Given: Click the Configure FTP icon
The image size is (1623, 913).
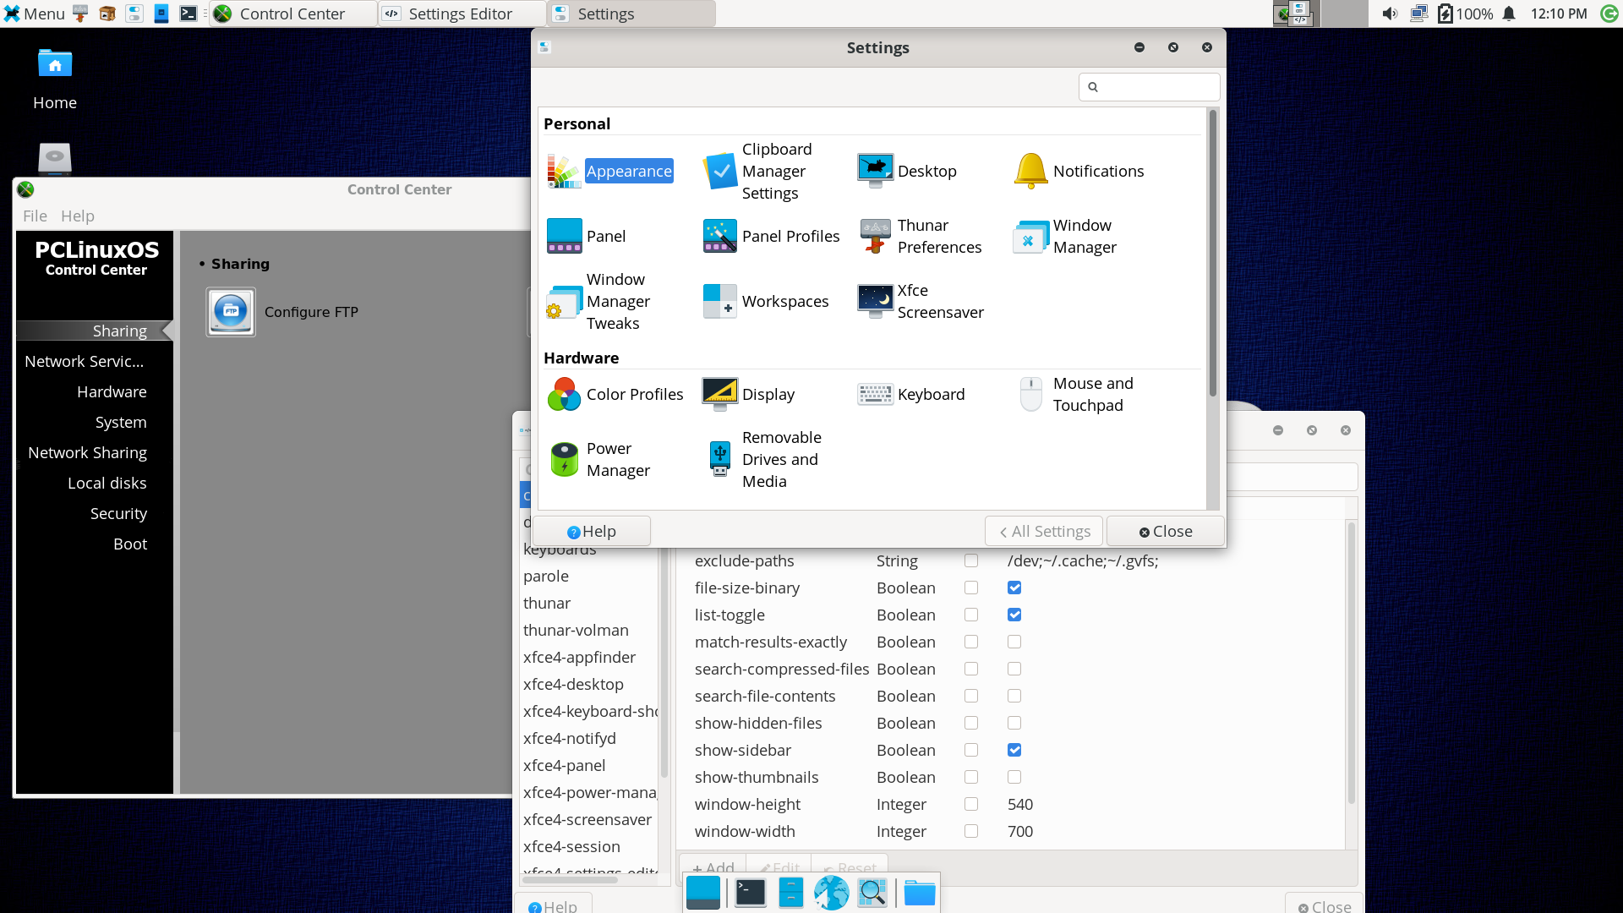Looking at the screenshot, I should 231,312.
